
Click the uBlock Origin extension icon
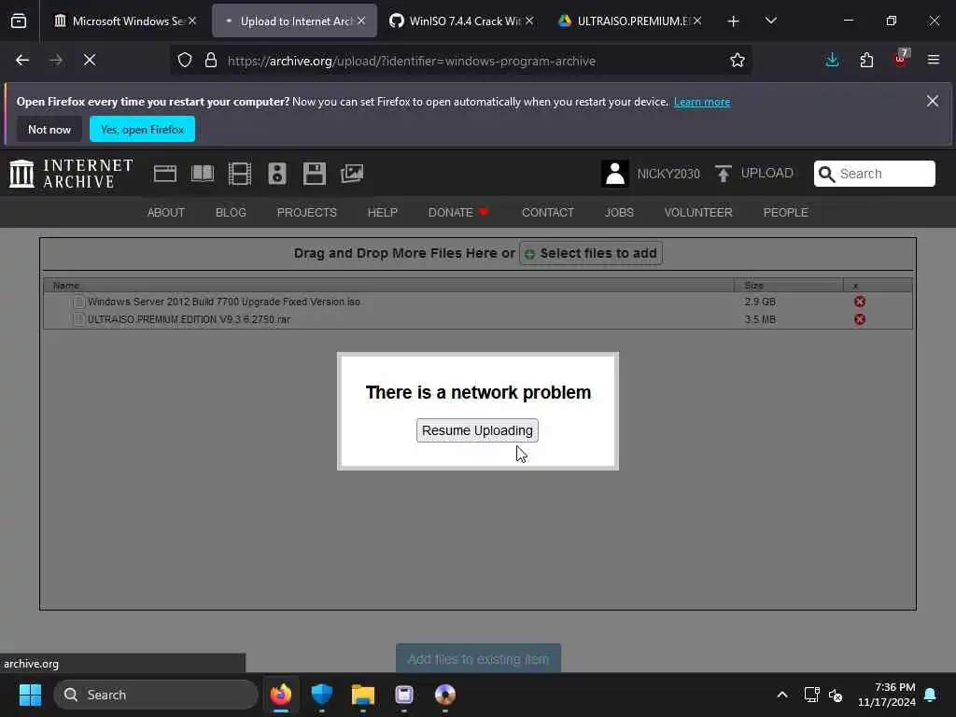click(901, 59)
